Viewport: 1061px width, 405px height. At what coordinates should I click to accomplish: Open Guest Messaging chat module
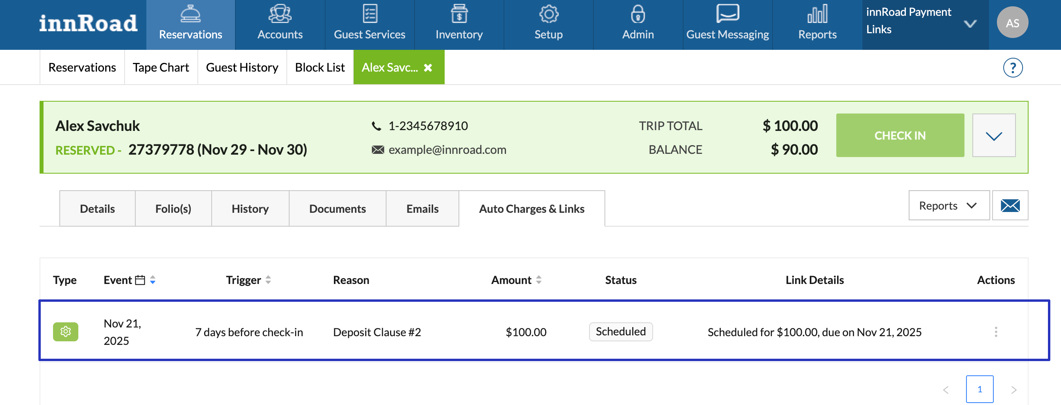[x=728, y=25]
